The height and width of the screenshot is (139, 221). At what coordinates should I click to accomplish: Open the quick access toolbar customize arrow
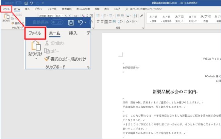[43, 3]
